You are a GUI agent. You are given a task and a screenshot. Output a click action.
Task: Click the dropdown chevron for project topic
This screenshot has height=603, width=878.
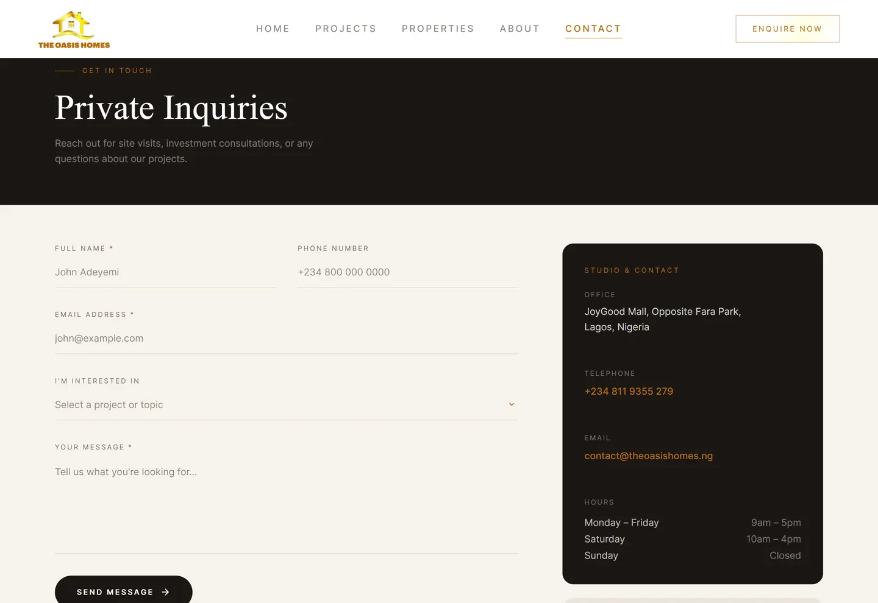(x=512, y=404)
